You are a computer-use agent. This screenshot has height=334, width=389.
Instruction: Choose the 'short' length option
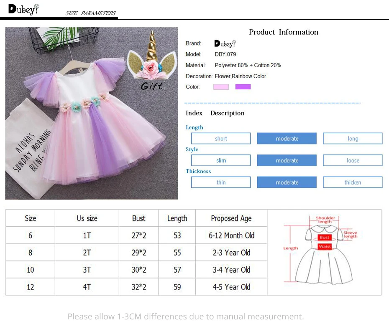pyautogui.click(x=221, y=139)
